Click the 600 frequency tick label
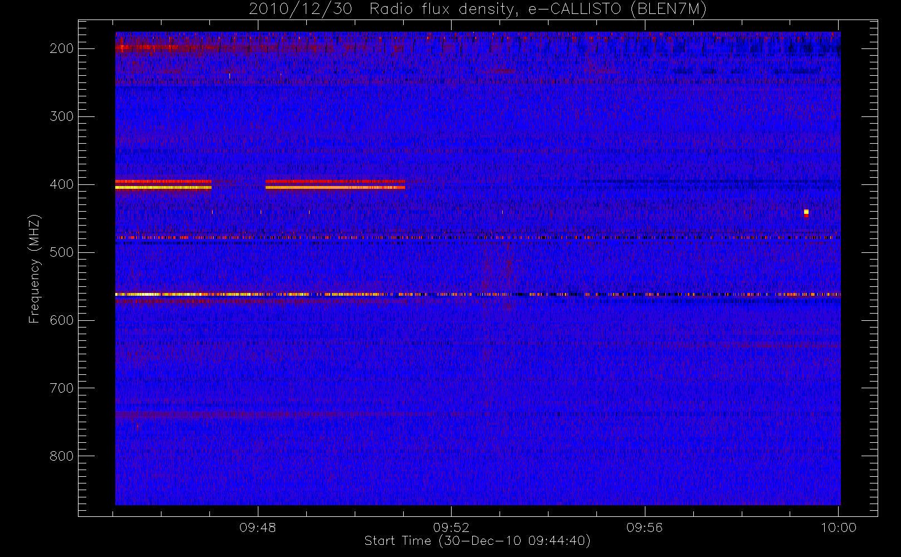The height and width of the screenshot is (557, 901). pos(62,320)
